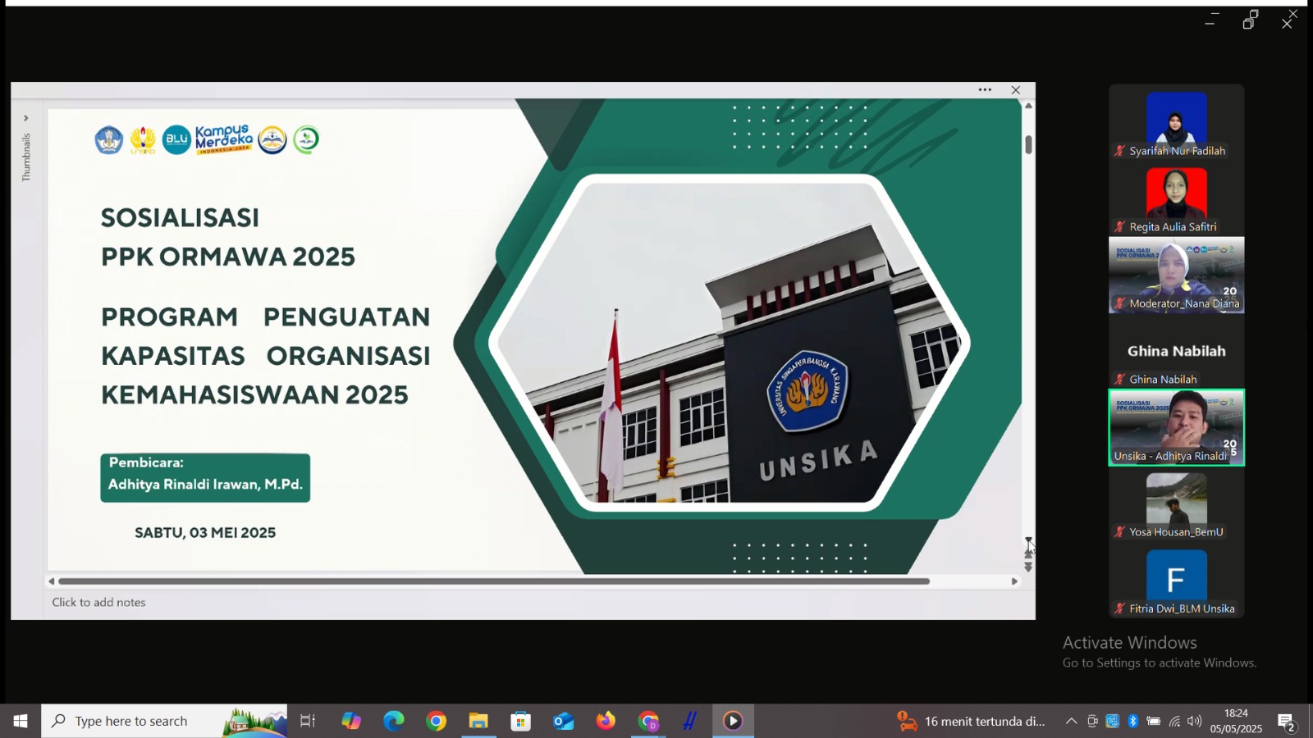Screen dimensions: 1313x738
Task: Click the muted mic icon on Fitria Dwi_BLM Unsika's tile
Action: pos(1119,608)
